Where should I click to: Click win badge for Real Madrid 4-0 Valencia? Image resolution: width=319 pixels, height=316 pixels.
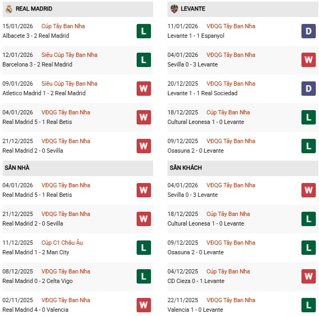[143, 305]
